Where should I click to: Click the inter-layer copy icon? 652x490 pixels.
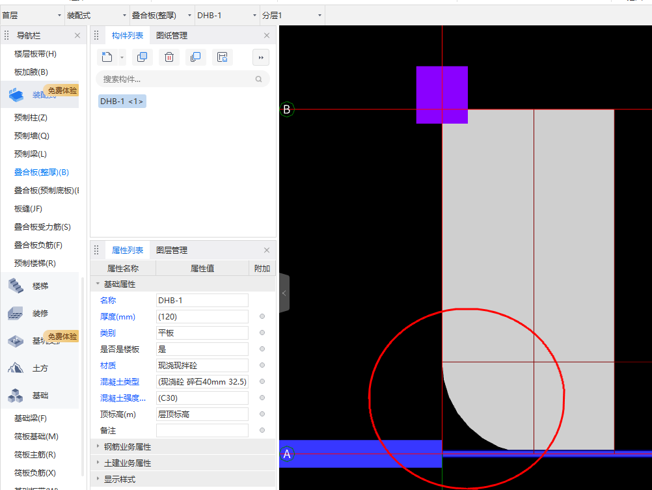195,57
